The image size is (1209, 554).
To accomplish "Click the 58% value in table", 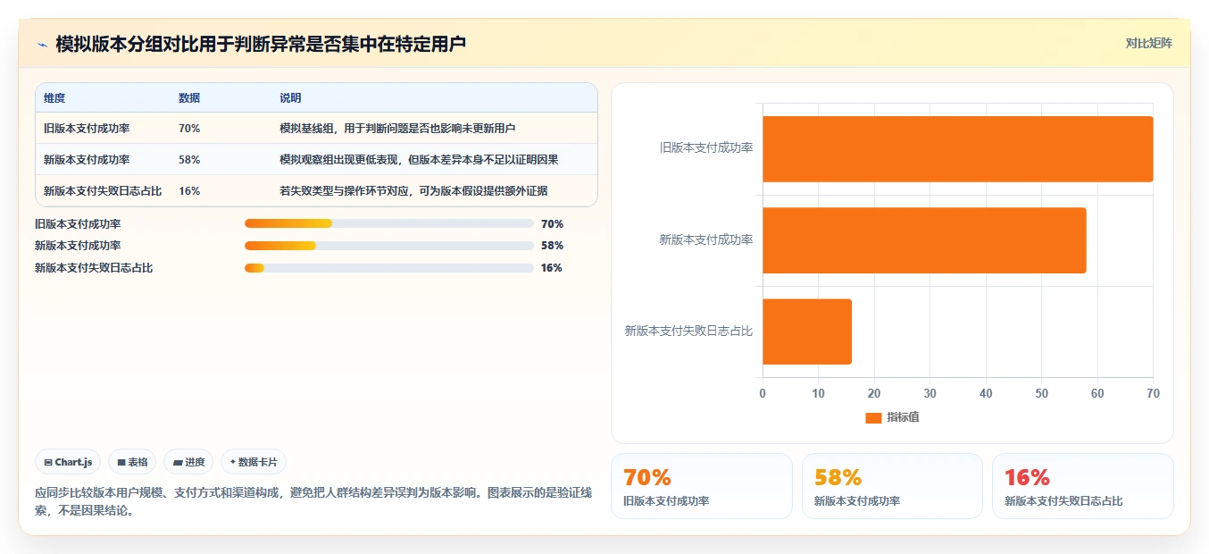I will click(189, 160).
